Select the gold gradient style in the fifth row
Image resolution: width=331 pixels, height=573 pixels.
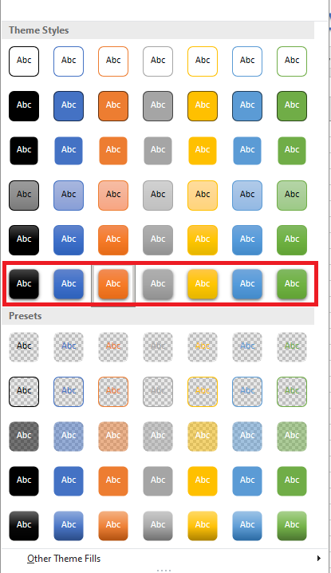(x=203, y=240)
